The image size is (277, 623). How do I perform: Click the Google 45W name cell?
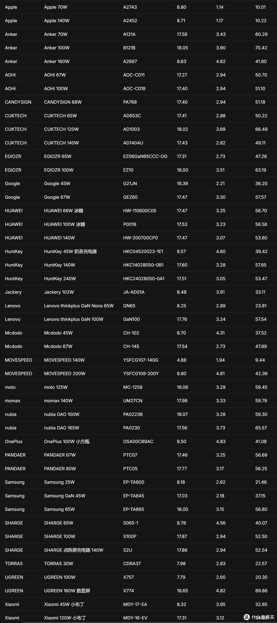(57, 184)
